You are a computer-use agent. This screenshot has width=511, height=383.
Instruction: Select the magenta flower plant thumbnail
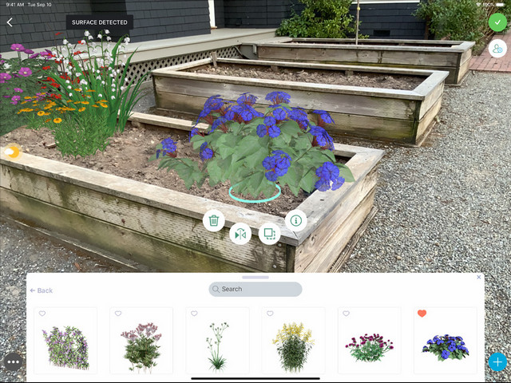369,341
